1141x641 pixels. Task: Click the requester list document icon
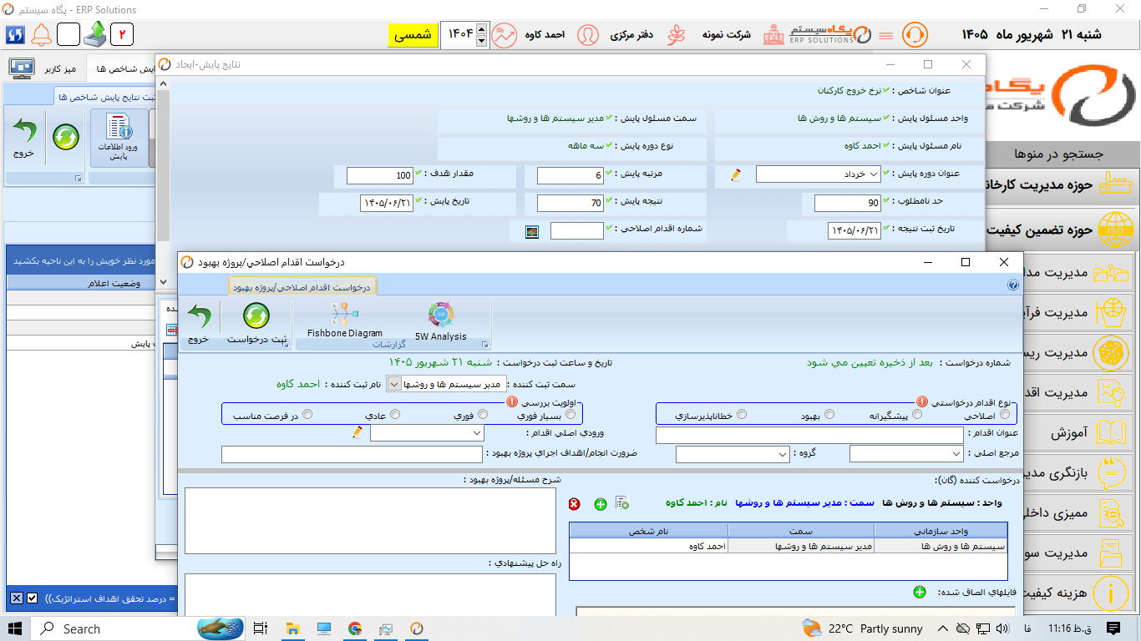pyautogui.click(x=621, y=502)
